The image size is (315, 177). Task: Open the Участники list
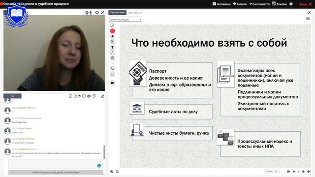tap(259, 4)
